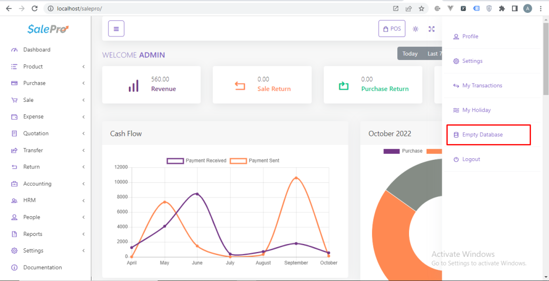Viewport: 549px width, 281px height.
Task: Select the Today filter tab
Action: point(410,54)
